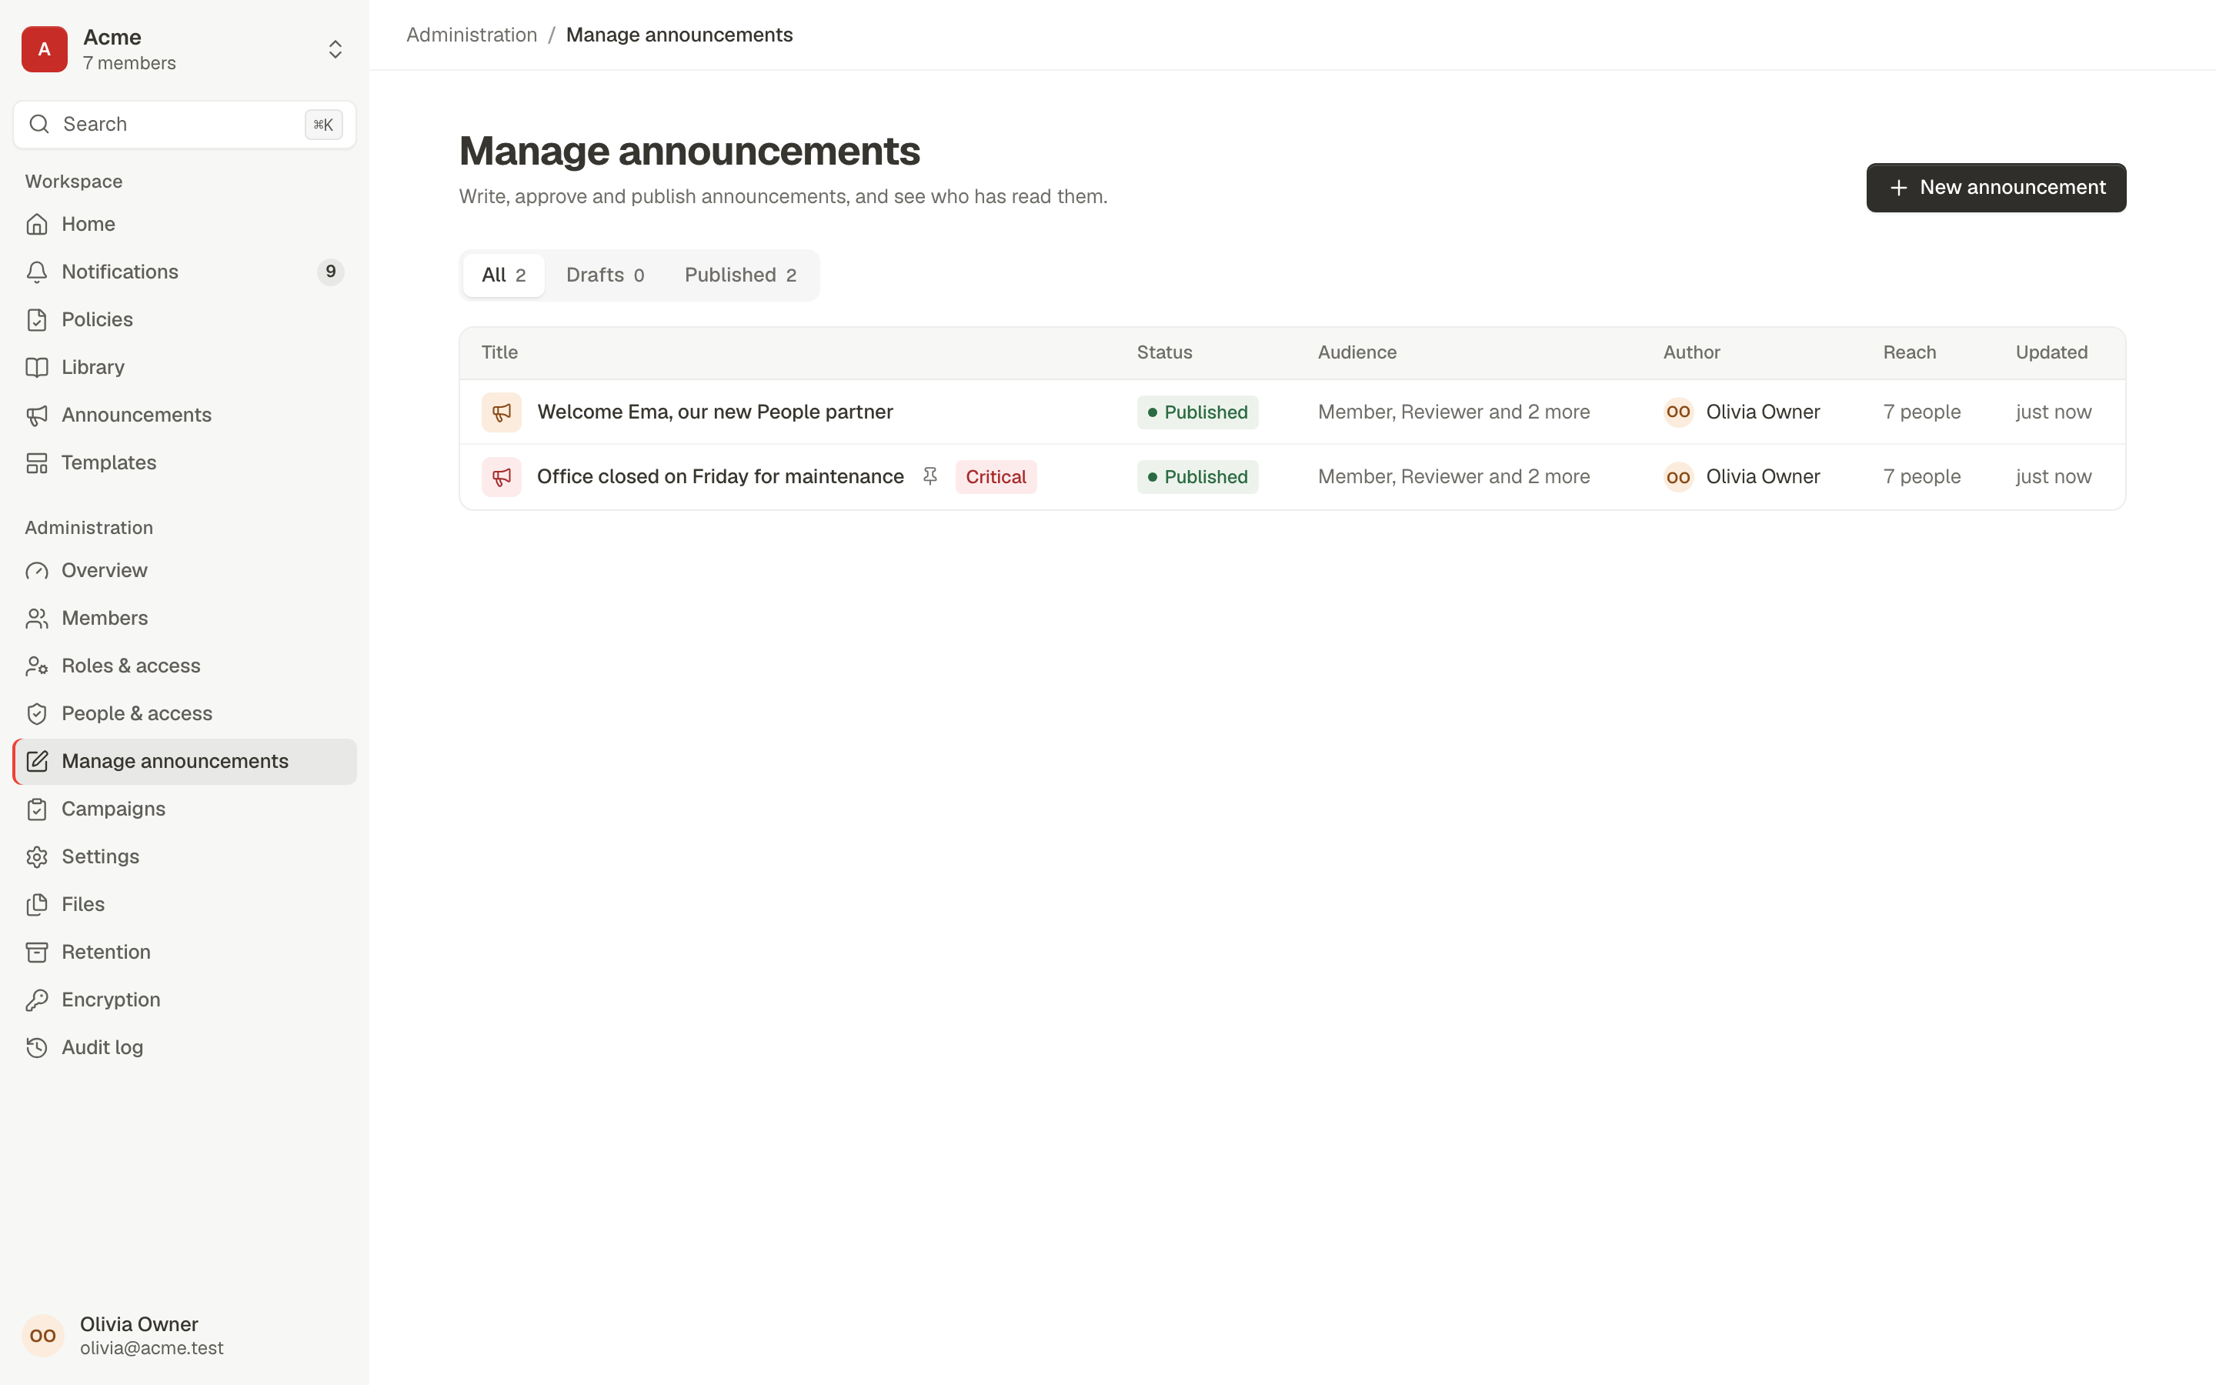Click the Search field in the sidebar

[184, 125]
